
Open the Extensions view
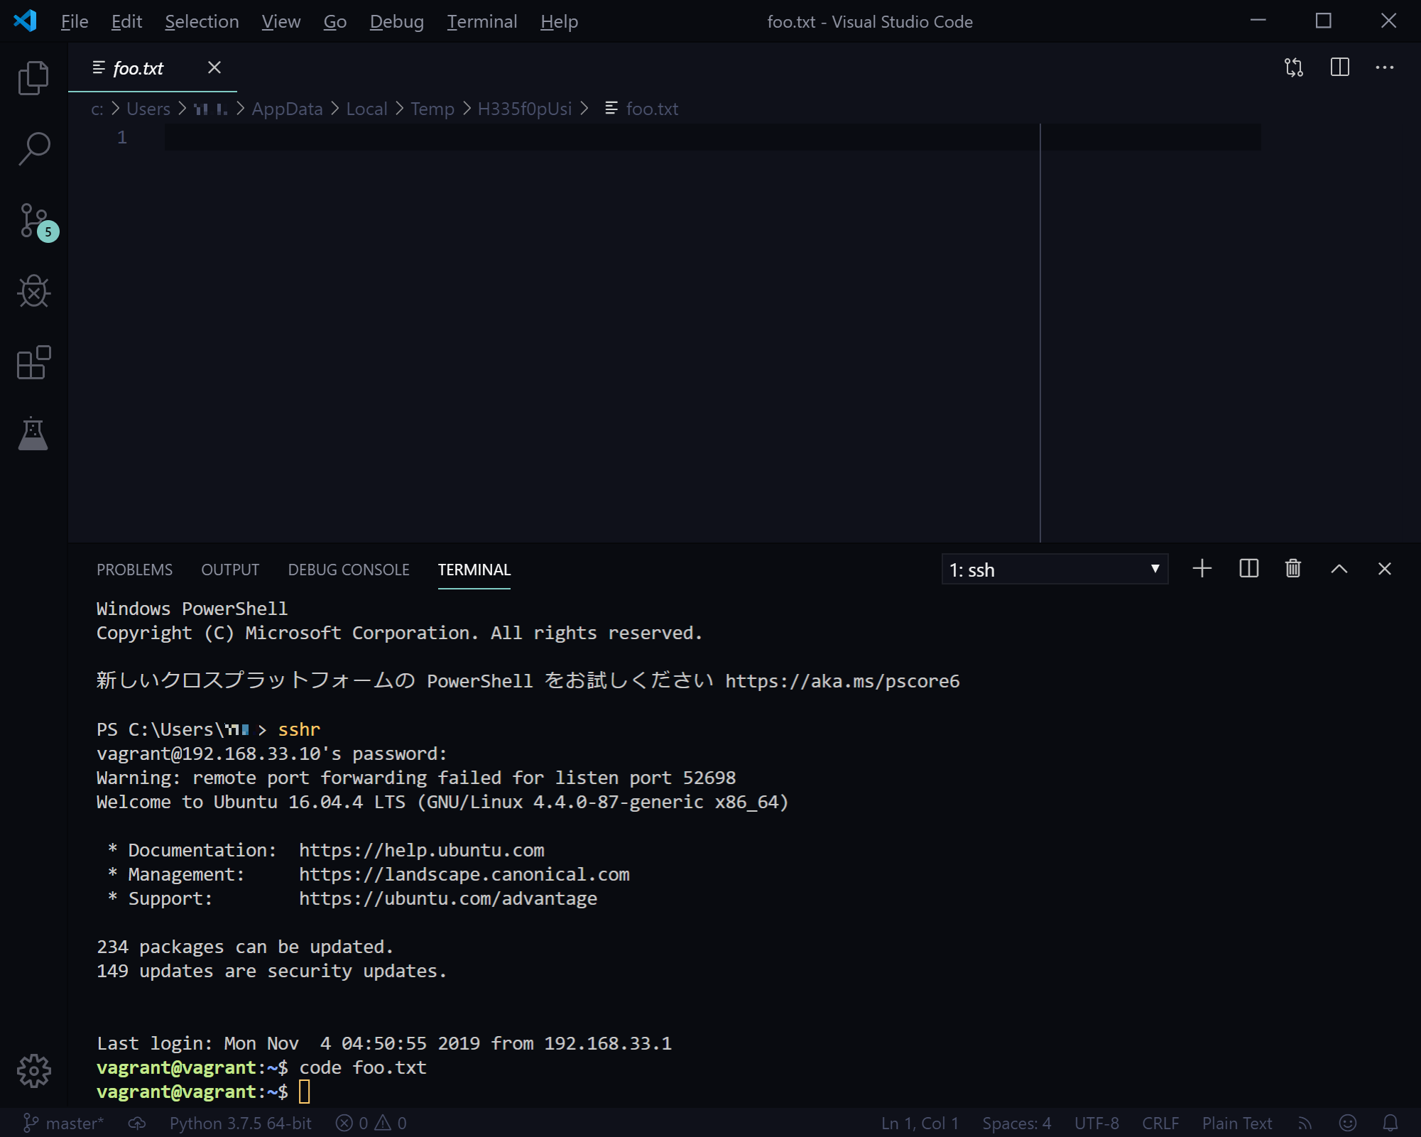pos(33,363)
